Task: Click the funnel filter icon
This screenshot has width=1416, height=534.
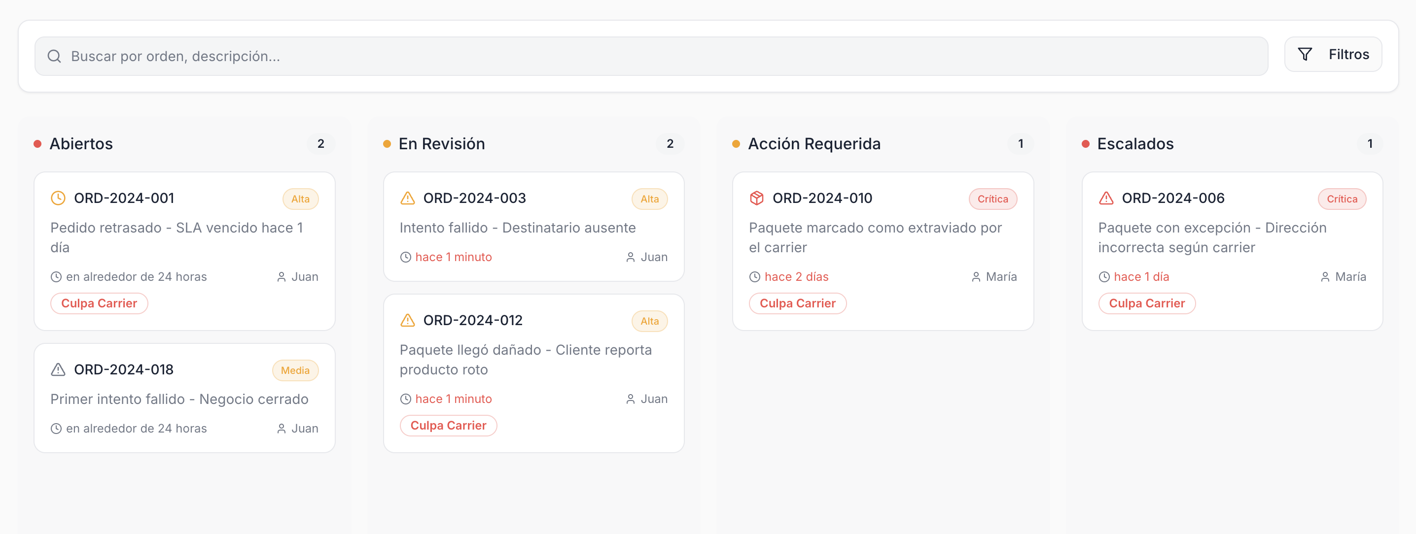Action: click(x=1305, y=54)
